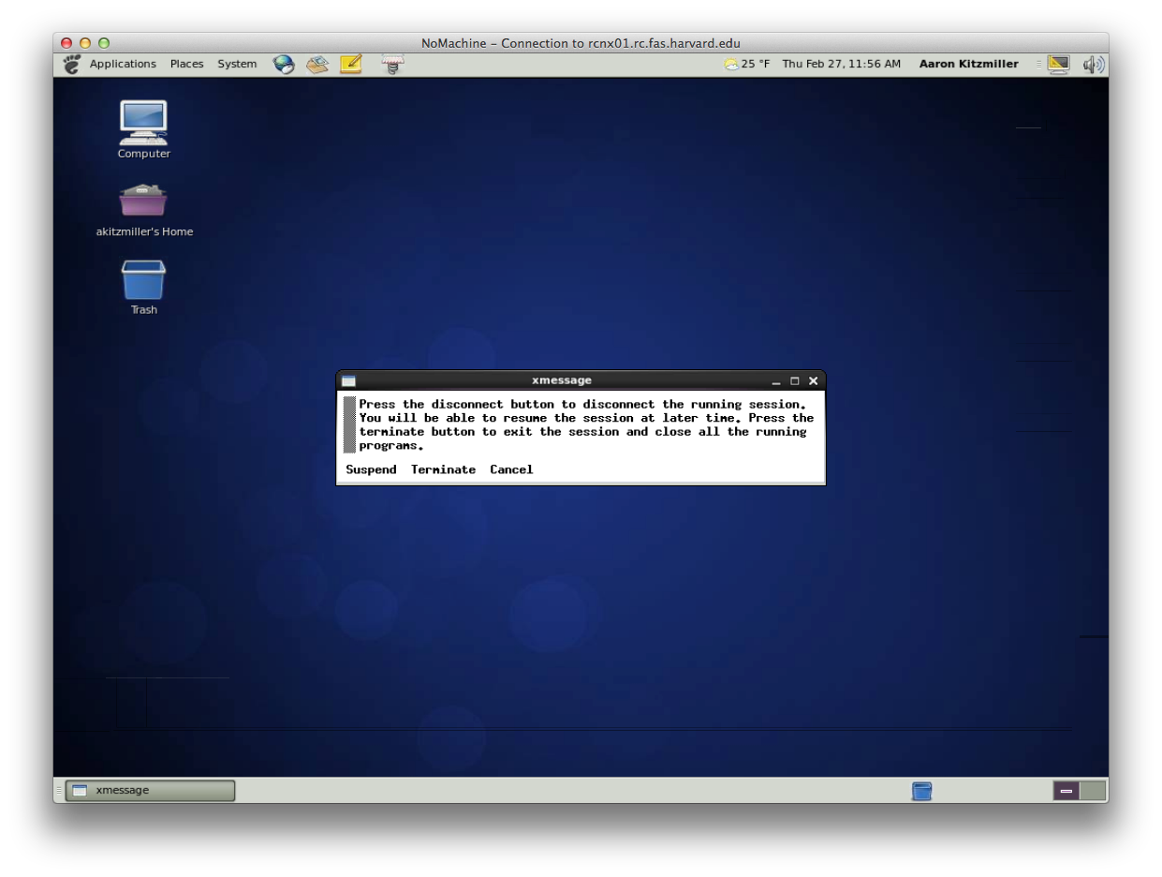Open the volume speaker control
The height and width of the screenshot is (877, 1162).
tap(1093, 64)
